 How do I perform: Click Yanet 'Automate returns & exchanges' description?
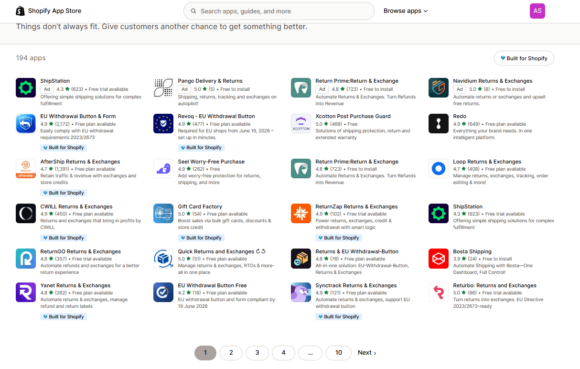point(84,303)
